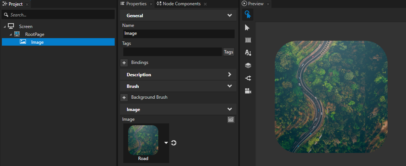
Task: Select the arrow pointer tool in Preview toolbar
Action: click(x=248, y=28)
